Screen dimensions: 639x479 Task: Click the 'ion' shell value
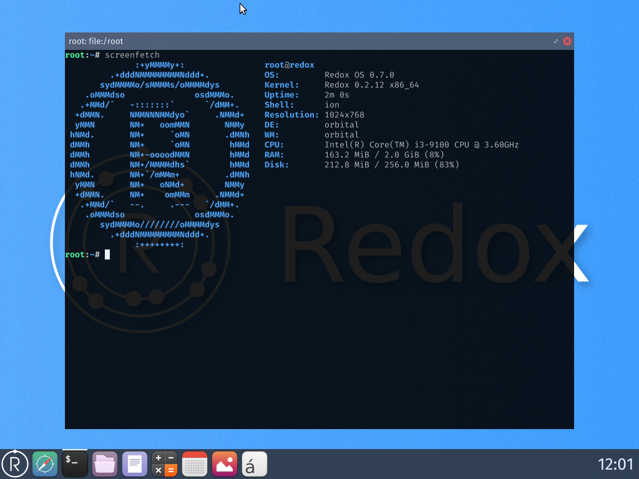[332, 105]
